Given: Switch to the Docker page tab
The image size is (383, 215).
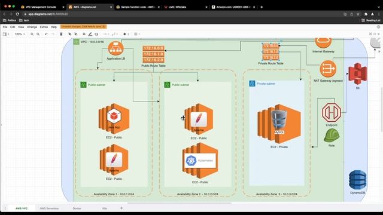Looking at the screenshot, I should (77, 208).
